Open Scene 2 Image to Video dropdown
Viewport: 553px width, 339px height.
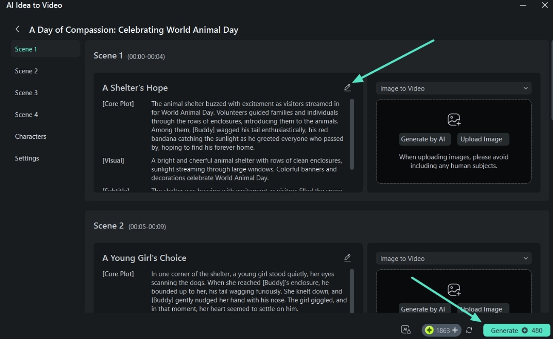[454, 259]
